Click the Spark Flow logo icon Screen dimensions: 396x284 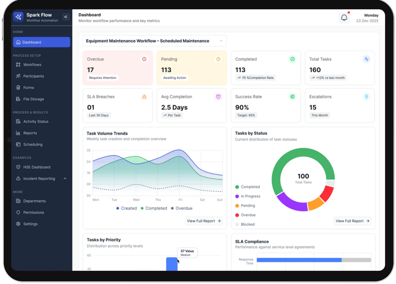point(18,17)
